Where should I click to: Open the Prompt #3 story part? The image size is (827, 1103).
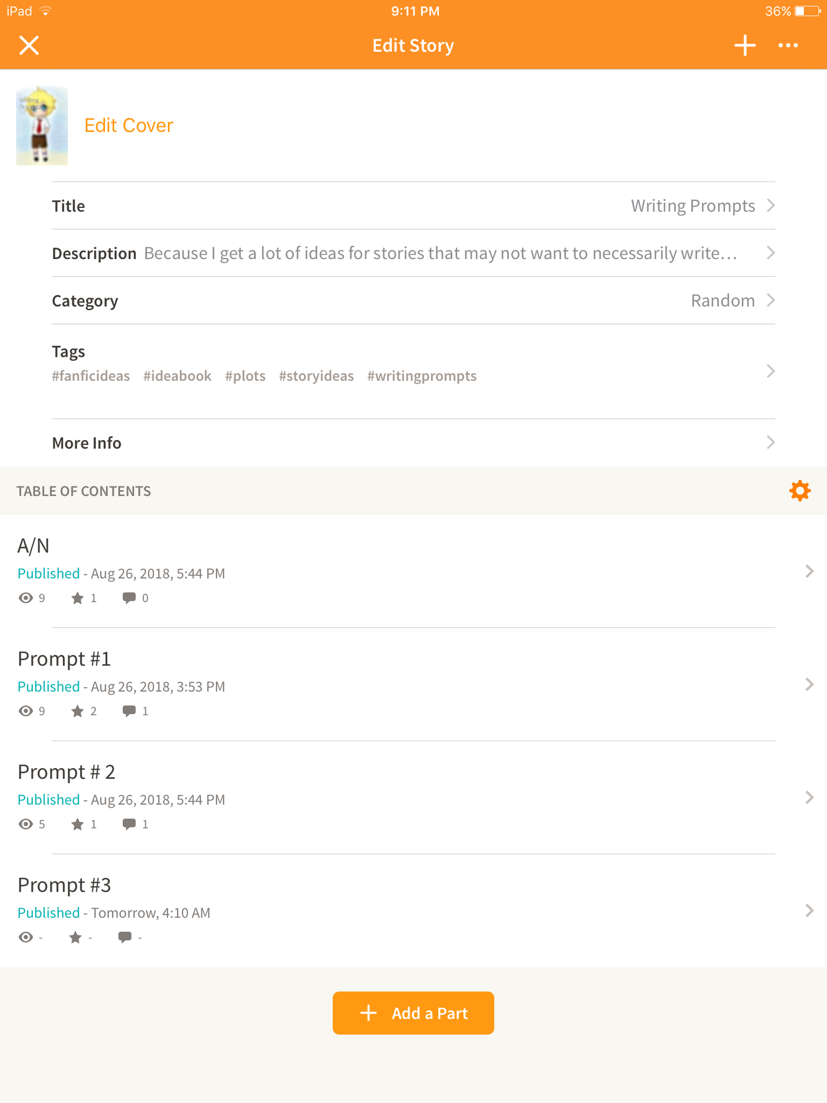pyautogui.click(x=413, y=911)
